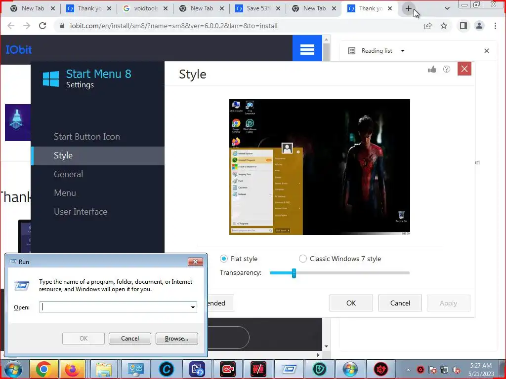
Task: Open the help question mark icon
Action: coord(447,69)
